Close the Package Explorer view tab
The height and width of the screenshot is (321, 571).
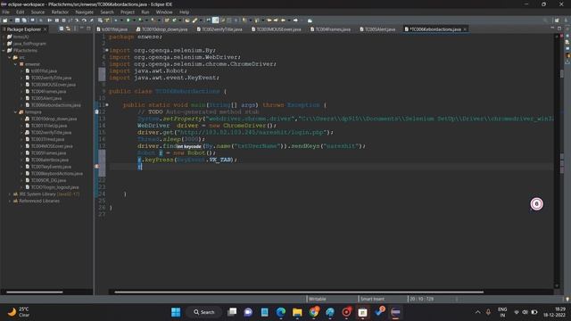coord(46,29)
